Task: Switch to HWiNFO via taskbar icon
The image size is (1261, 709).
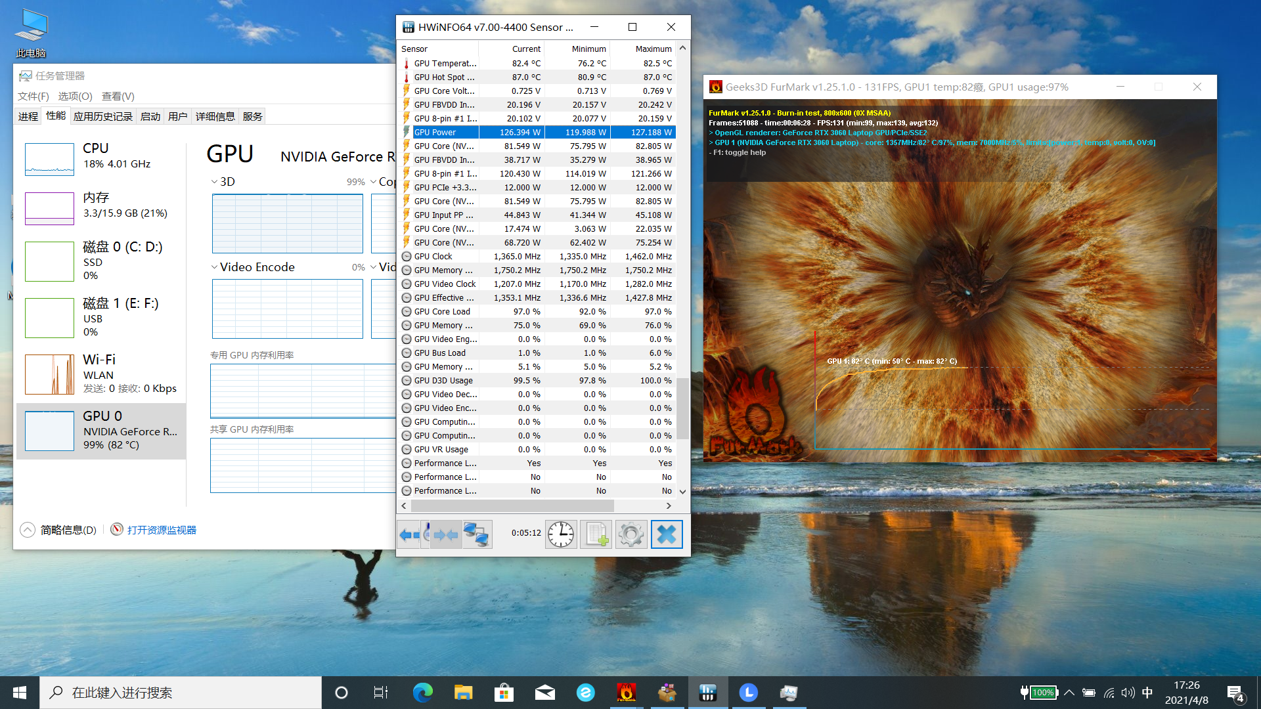Action: tap(708, 693)
